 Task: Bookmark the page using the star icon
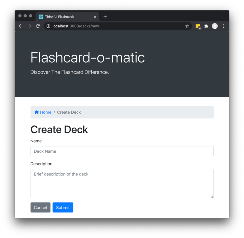(187, 26)
